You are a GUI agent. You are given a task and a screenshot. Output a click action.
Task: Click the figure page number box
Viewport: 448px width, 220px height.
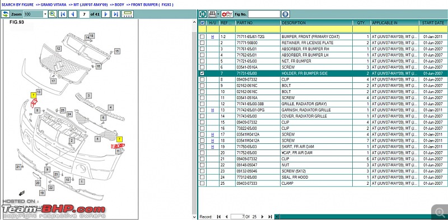[84, 14]
